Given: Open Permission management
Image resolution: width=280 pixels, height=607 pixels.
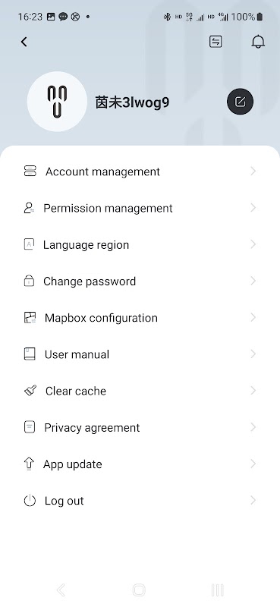Looking at the screenshot, I should pos(140,208).
